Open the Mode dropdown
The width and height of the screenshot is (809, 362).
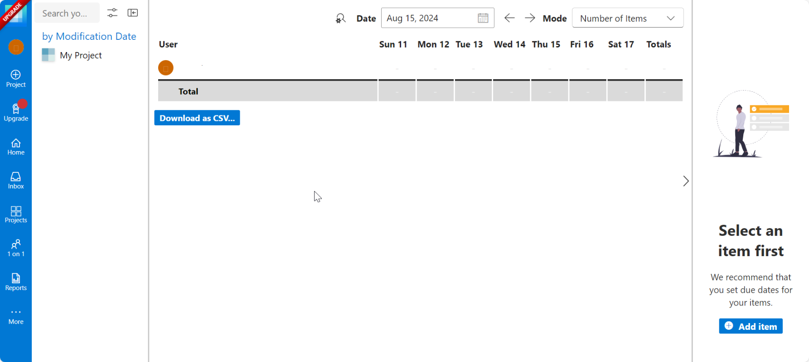pos(628,18)
